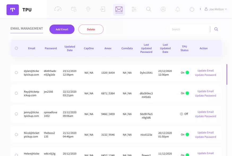Select the dylan@ticketpickup.com row radio button
This screenshot has height=156, width=232.
pyautogui.click(x=16, y=72)
